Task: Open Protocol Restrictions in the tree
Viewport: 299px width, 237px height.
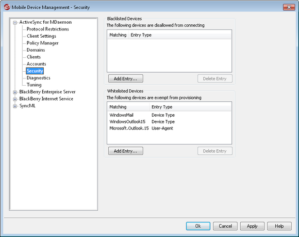Action: coord(47,29)
